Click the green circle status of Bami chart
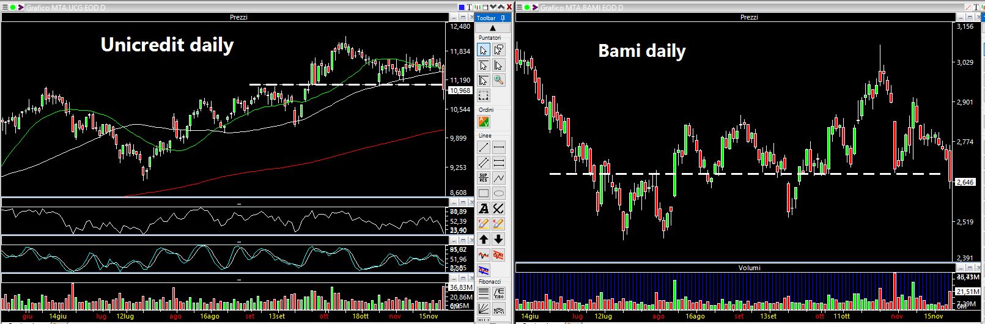Viewport: 985px width, 324px height. pos(527,7)
